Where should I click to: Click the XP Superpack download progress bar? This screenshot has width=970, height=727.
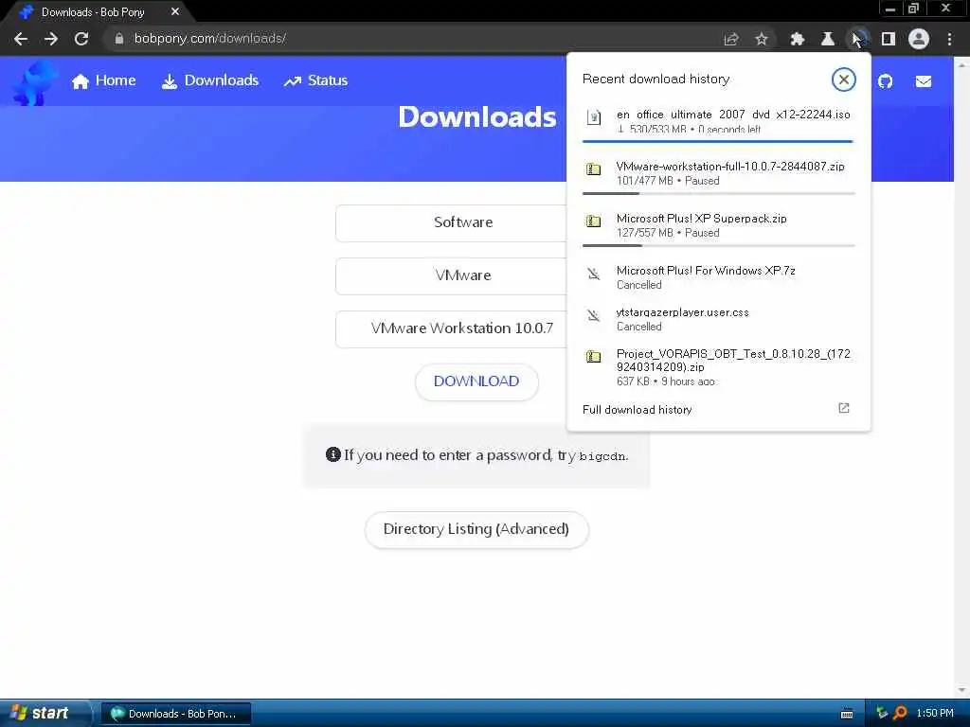pyautogui.click(x=719, y=245)
